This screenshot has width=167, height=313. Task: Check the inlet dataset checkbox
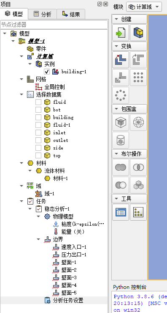coord(38,133)
